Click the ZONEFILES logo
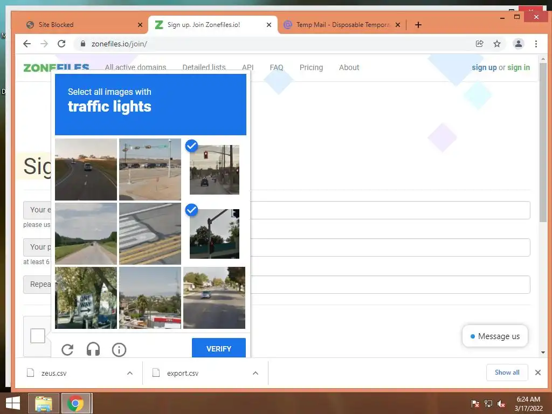Viewport: 552px width, 414px height. point(56,67)
